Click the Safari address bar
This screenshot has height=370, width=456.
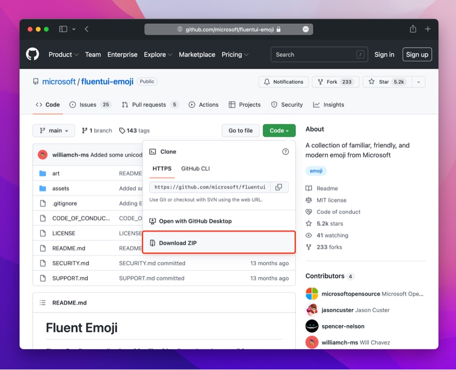coord(229,29)
